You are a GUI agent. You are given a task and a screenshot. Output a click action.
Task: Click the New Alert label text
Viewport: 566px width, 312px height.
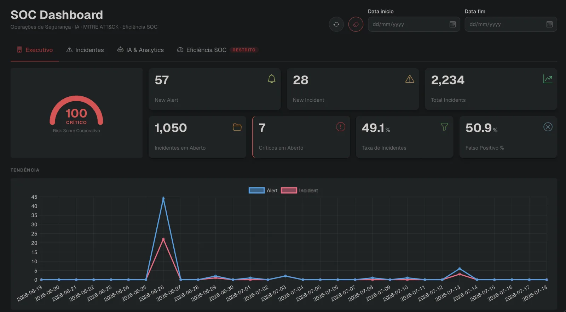click(x=166, y=100)
